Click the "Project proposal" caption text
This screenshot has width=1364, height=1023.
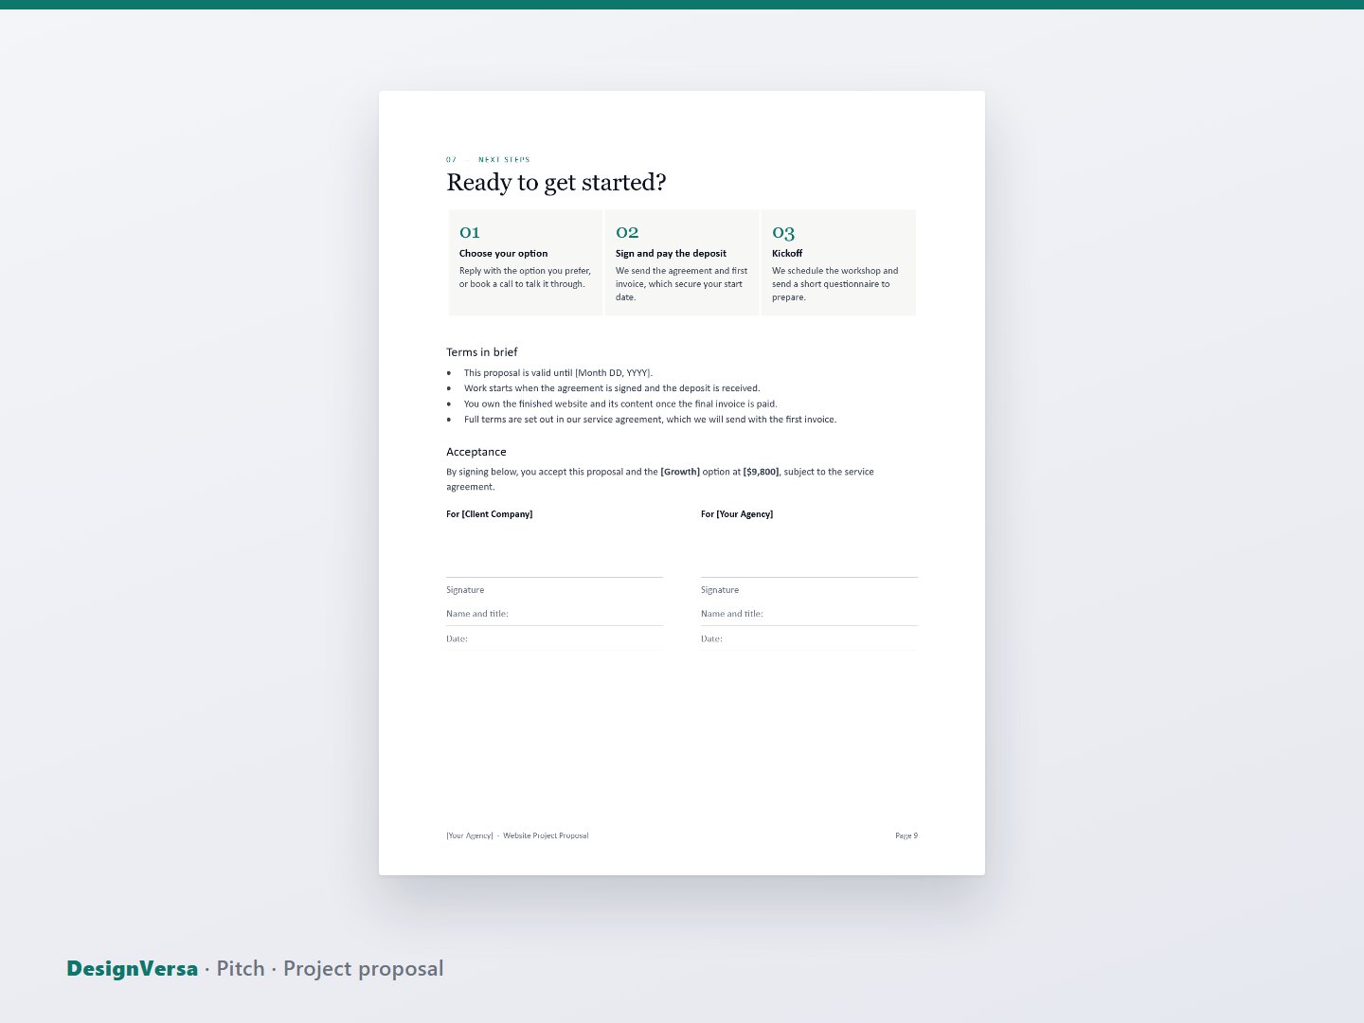(x=364, y=969)
